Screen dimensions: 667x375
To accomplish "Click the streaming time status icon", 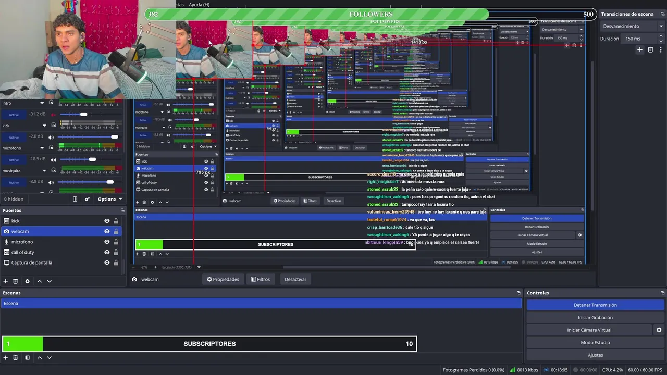I will (x=546, y=370).
